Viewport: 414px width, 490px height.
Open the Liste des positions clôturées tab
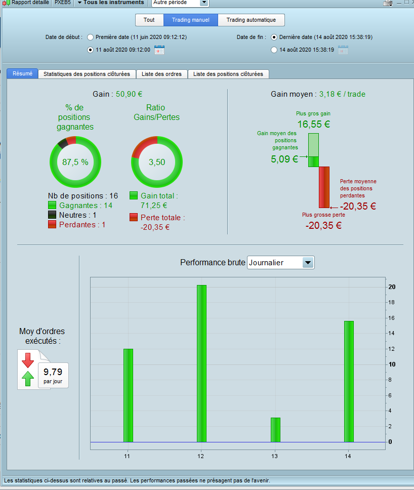pos(228,74)
